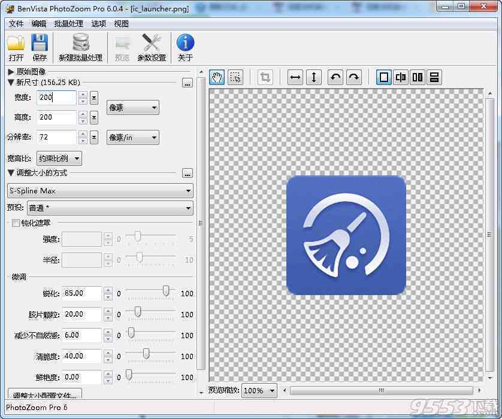Open the 分辨率 quick-menu arrow button
The image size is (502, 419).
click(94, 138)
